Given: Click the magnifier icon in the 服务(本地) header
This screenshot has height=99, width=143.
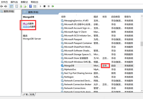Looking at the screenshot, I should pyautogui.click(x=25, y=12).
